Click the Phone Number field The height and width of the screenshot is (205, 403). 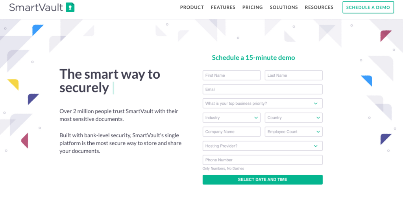[x=263, y=160]
